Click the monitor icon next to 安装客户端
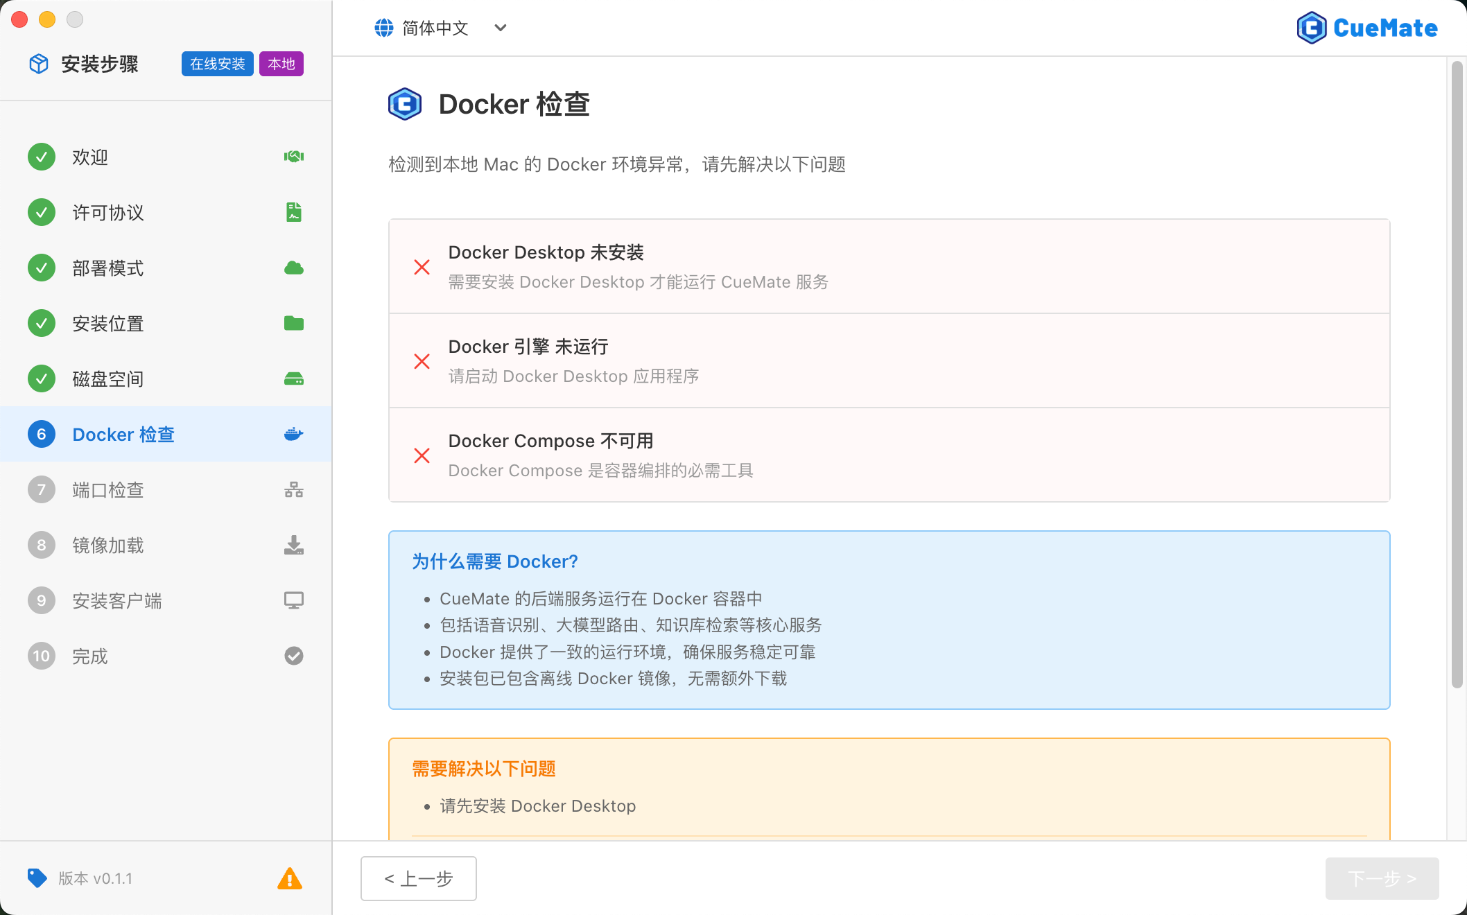The height and width of the screenshot is (915, 1467). [293, 600]
